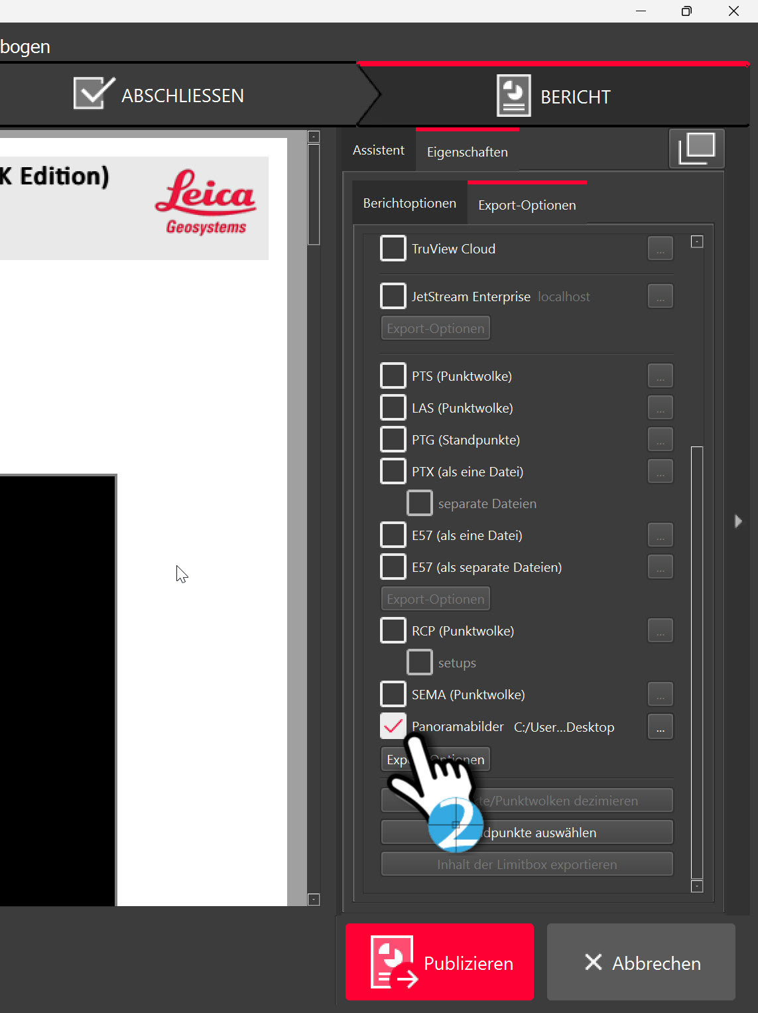Click the detach panel window icon
758x1013 pixels.
697,149
